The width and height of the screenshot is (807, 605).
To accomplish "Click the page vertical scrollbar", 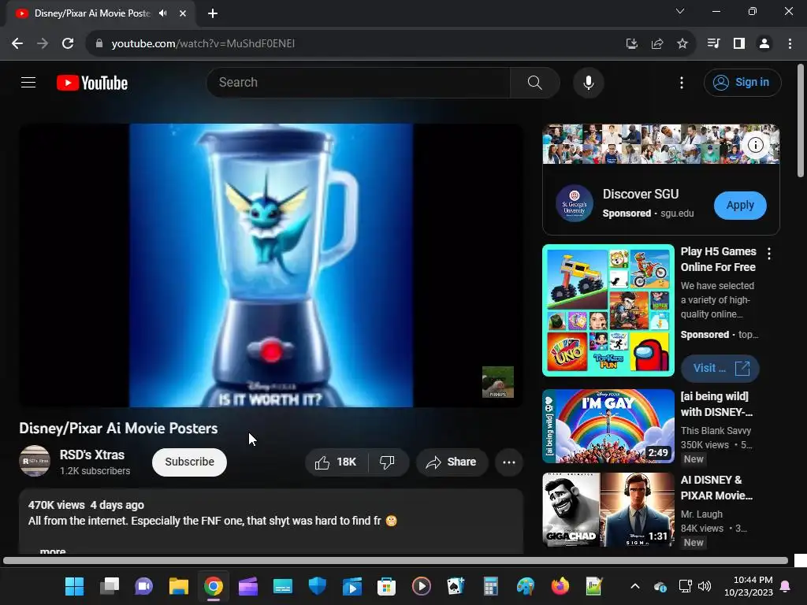I will tap(801, 121).
